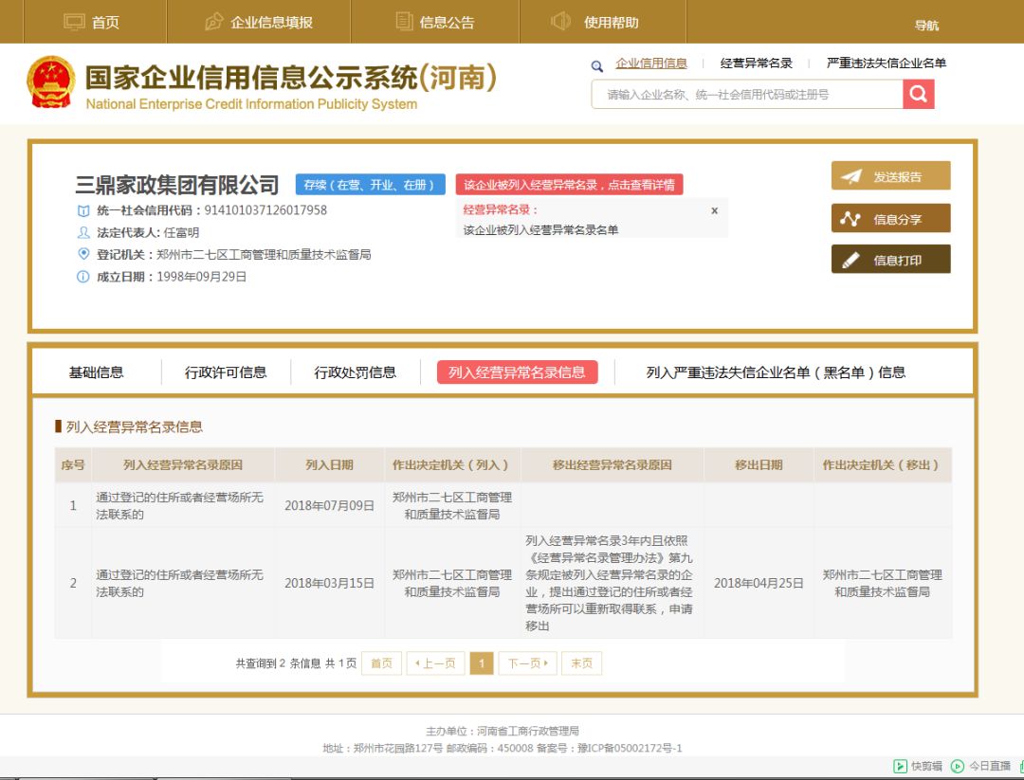Click the 存续（在营、开业、在册）status badge

[371, 185]
